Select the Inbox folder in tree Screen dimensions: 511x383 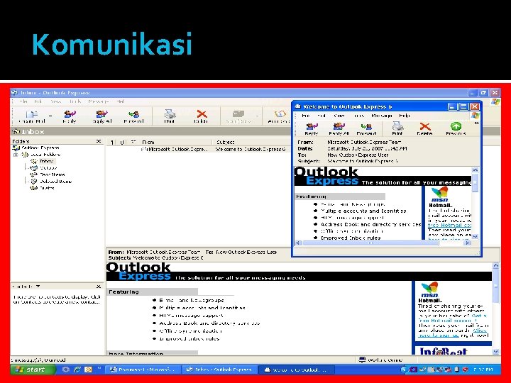tap(47, 161)
